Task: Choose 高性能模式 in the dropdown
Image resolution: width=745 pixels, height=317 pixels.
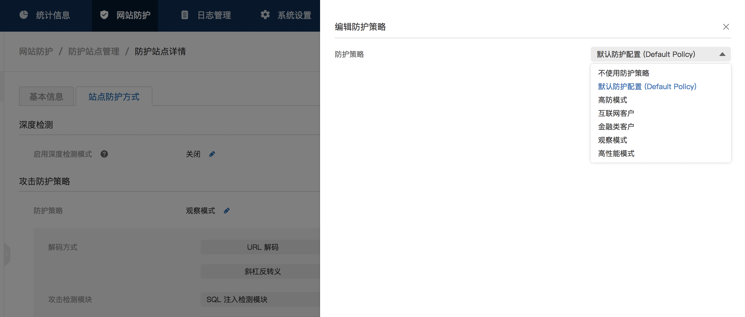Action: [x=616, y=154]
